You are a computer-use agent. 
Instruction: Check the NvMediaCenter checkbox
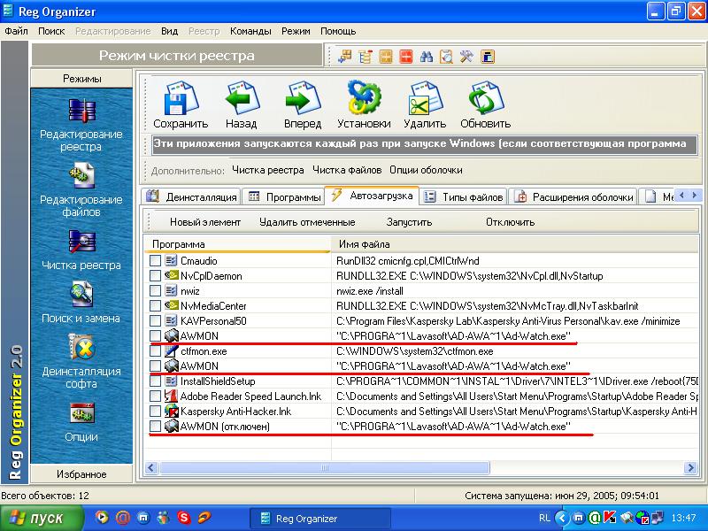tap(156, 305)
